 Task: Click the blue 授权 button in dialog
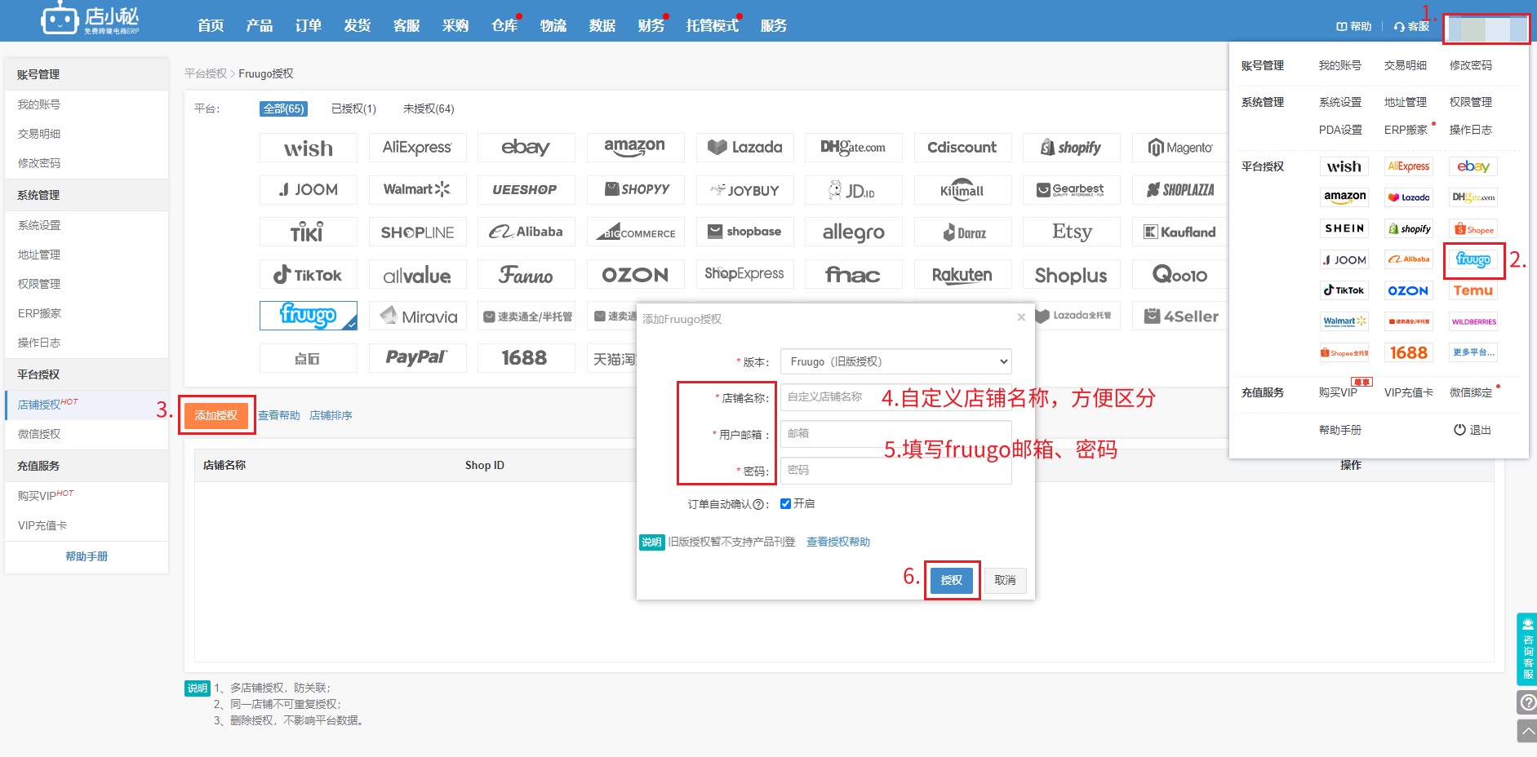tap(952, 580)
